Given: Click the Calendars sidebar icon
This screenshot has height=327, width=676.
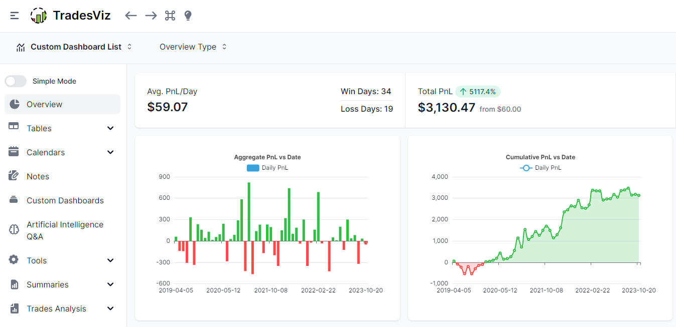Looking at the screenshot, I should pyautogui.click(x=14, y=151).
